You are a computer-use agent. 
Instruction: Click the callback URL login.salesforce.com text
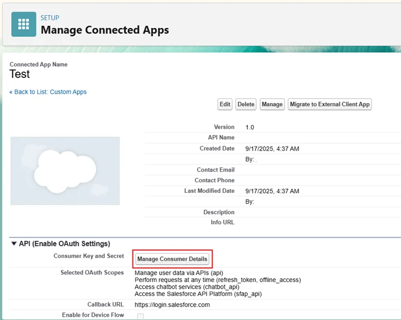click(x=172, y=305)
